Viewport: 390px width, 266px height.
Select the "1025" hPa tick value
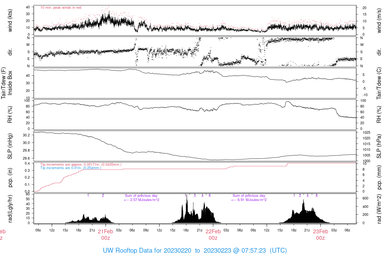point(366,133)
